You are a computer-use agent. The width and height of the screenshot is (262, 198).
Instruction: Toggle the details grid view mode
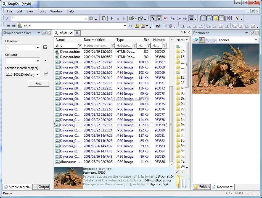point(191,19)
